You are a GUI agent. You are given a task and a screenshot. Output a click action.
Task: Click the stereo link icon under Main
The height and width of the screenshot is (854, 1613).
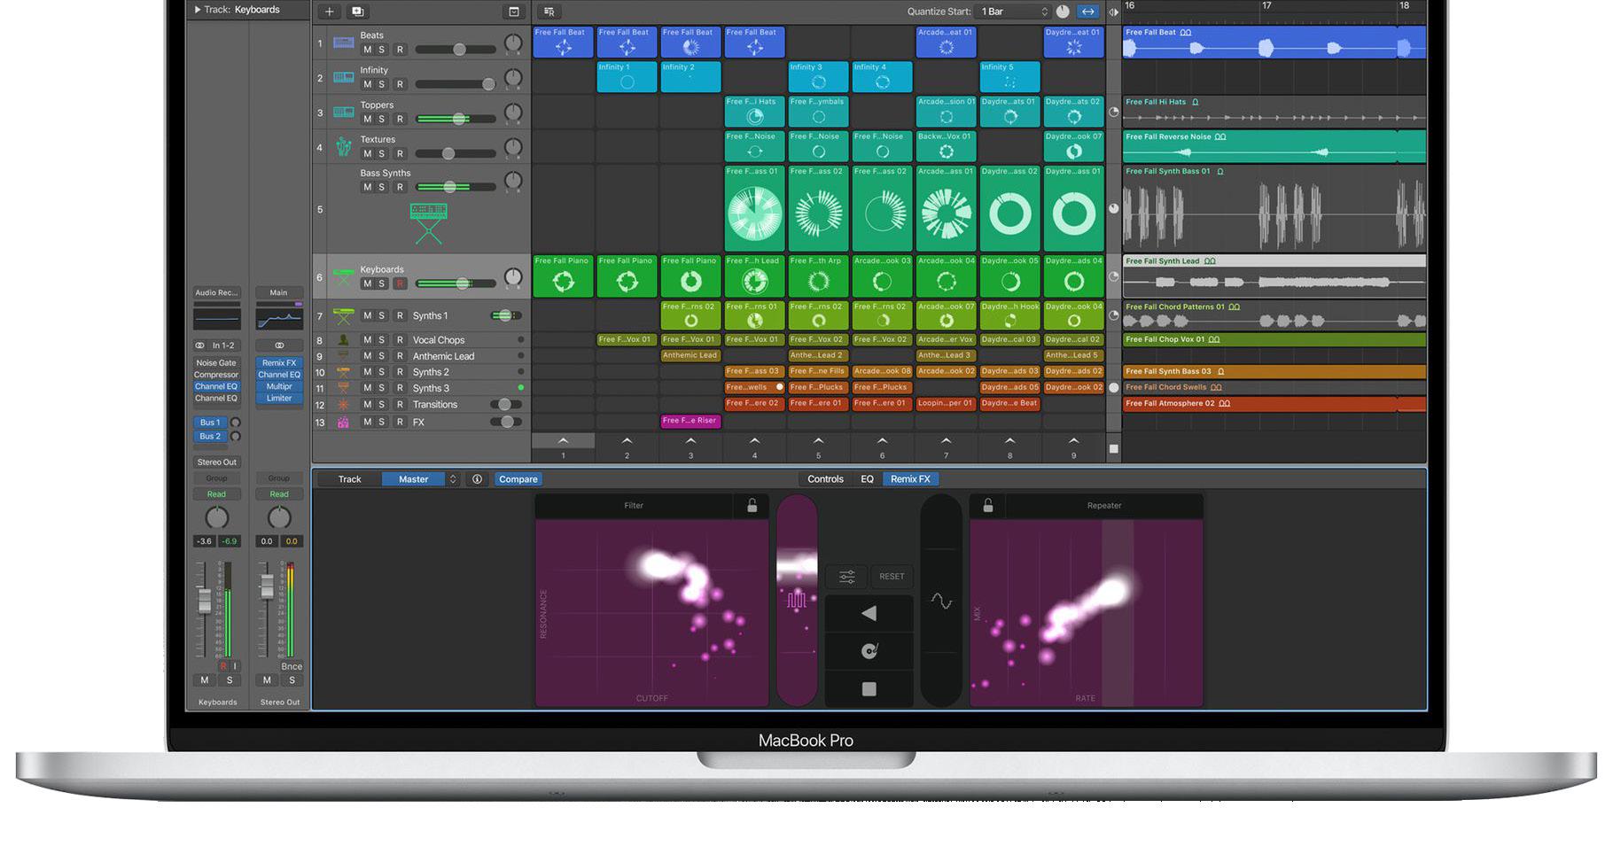coord(279,345)
